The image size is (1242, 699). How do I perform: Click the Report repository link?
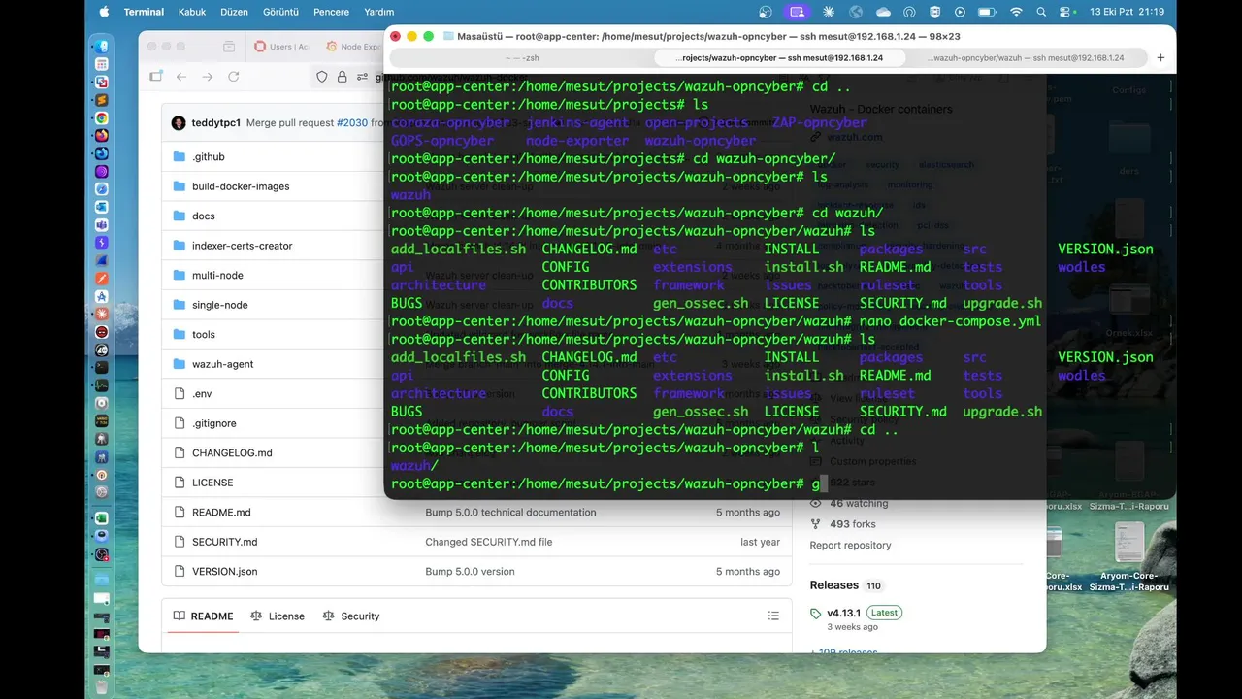pos(851,545)
